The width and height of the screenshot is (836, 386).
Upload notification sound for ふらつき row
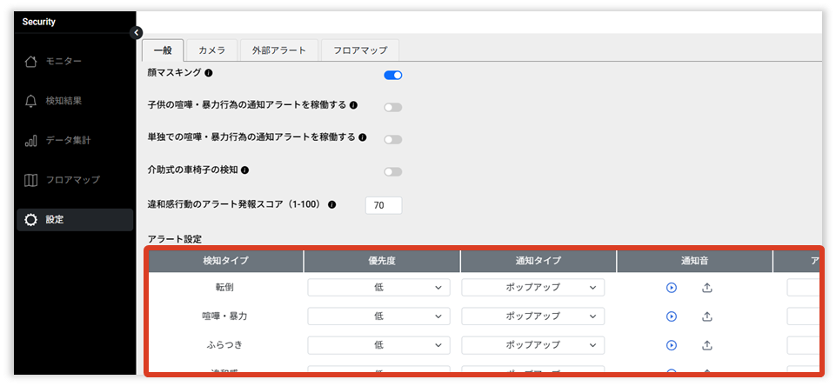click(x=707, y=345)
